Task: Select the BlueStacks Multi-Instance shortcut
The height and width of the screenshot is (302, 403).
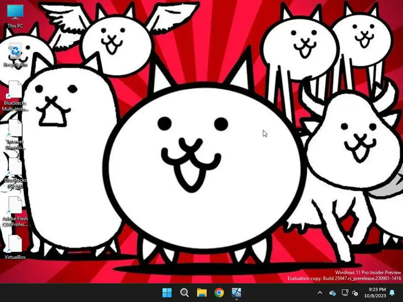Action: point(15,96)
